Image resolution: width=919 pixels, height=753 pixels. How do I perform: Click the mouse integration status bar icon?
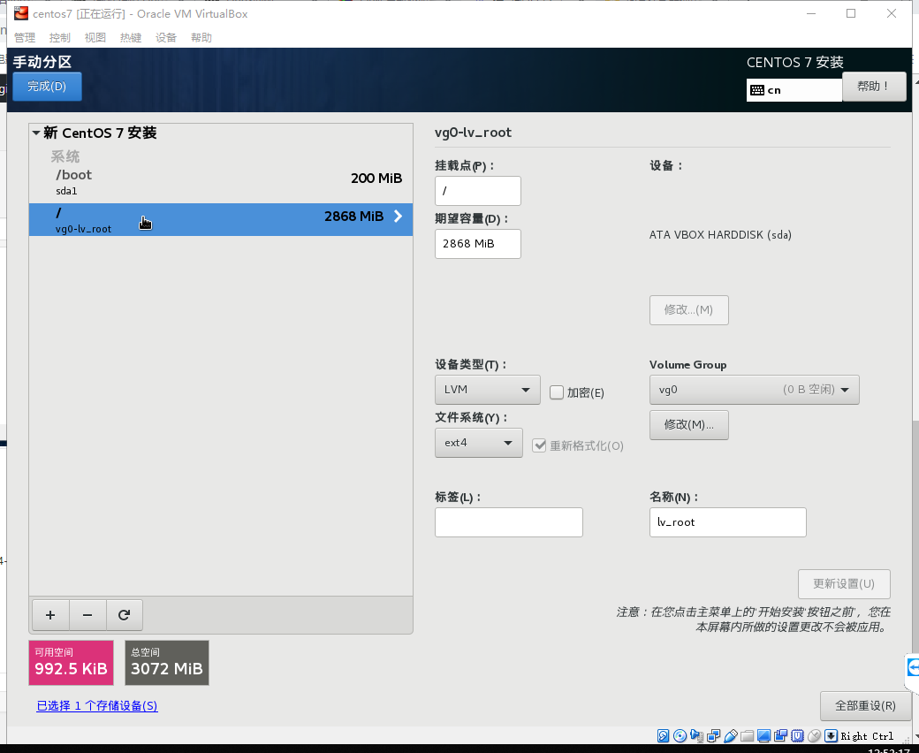coord(814,736)
